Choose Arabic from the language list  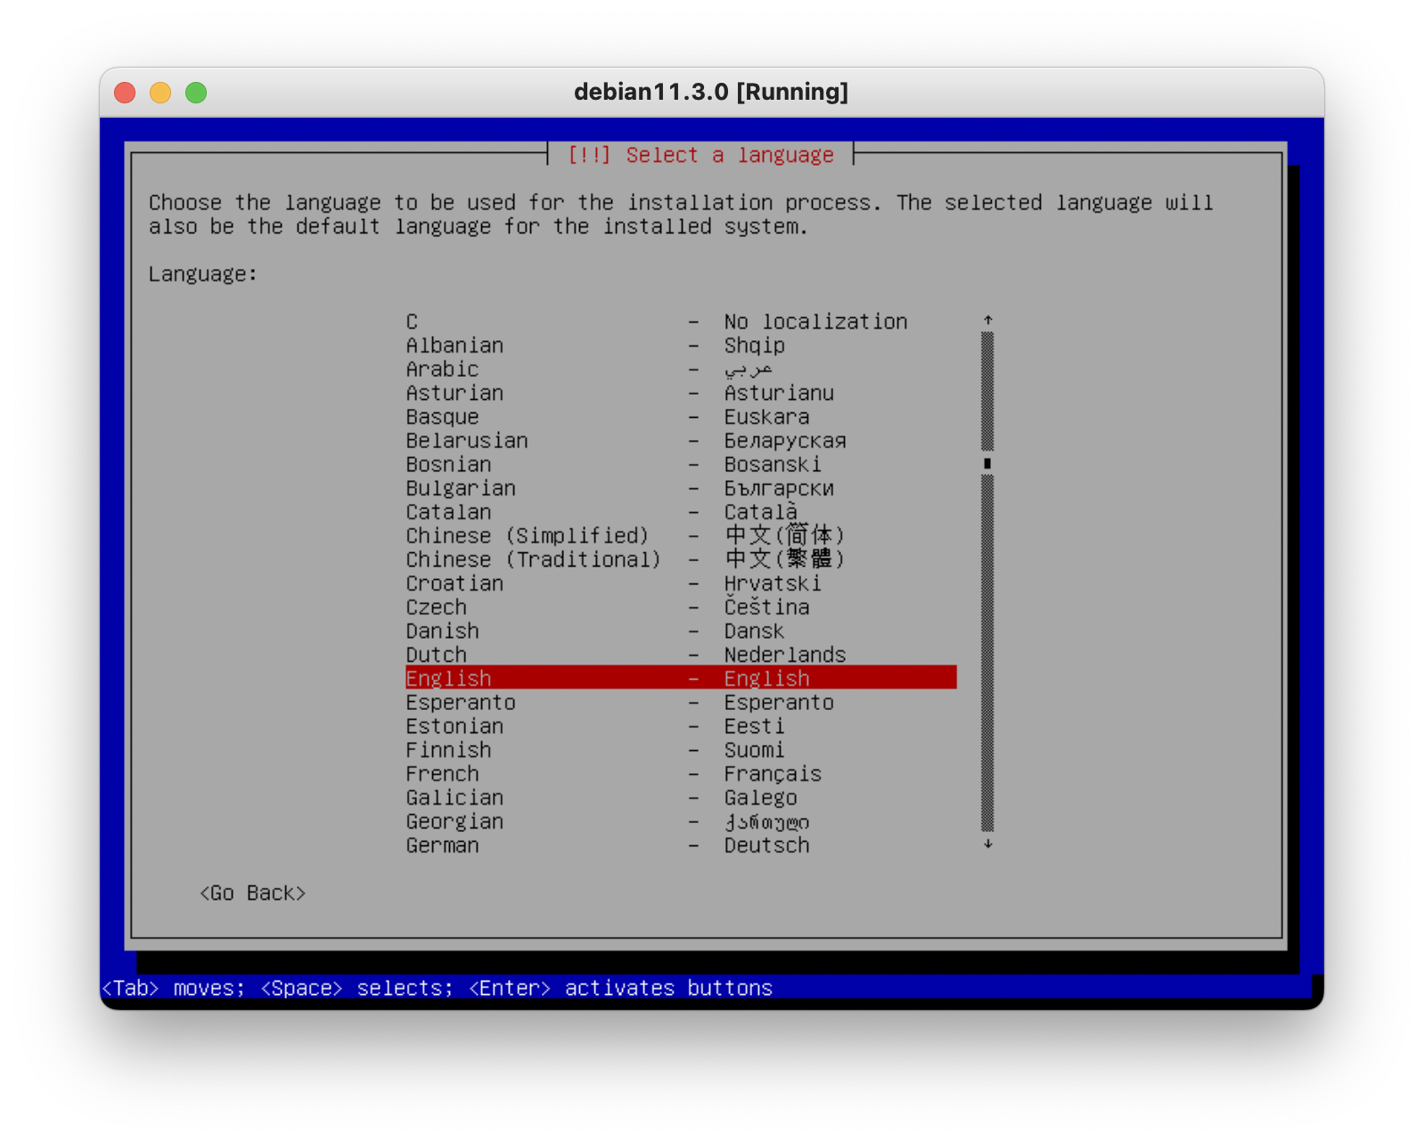[x=442, y=370]
